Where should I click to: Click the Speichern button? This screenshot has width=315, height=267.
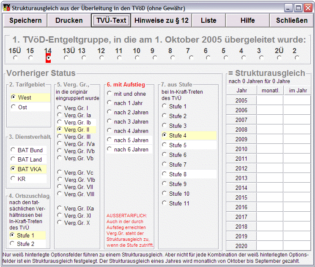click(25, 20)
